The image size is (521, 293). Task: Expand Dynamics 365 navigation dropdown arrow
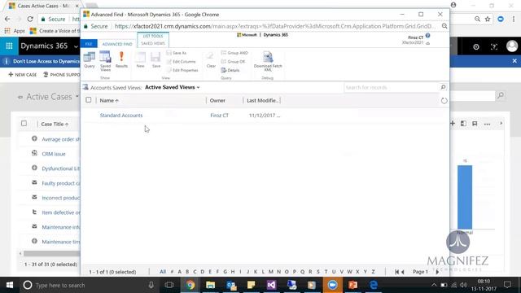coord(76,46)
